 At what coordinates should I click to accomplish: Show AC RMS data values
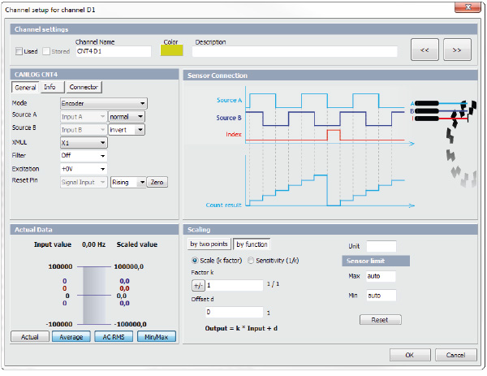click(x=114, y=337)
